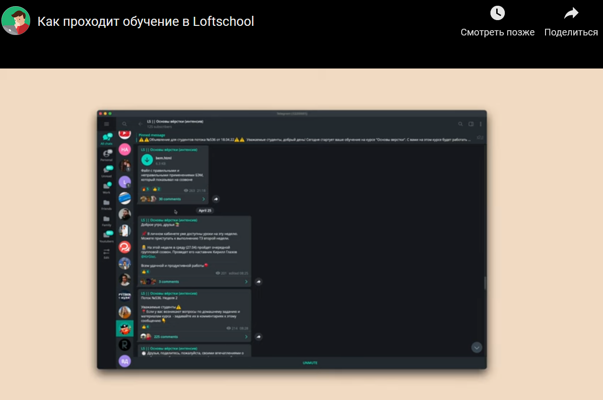Open the pinned message banner

click(x=304, y=137)
